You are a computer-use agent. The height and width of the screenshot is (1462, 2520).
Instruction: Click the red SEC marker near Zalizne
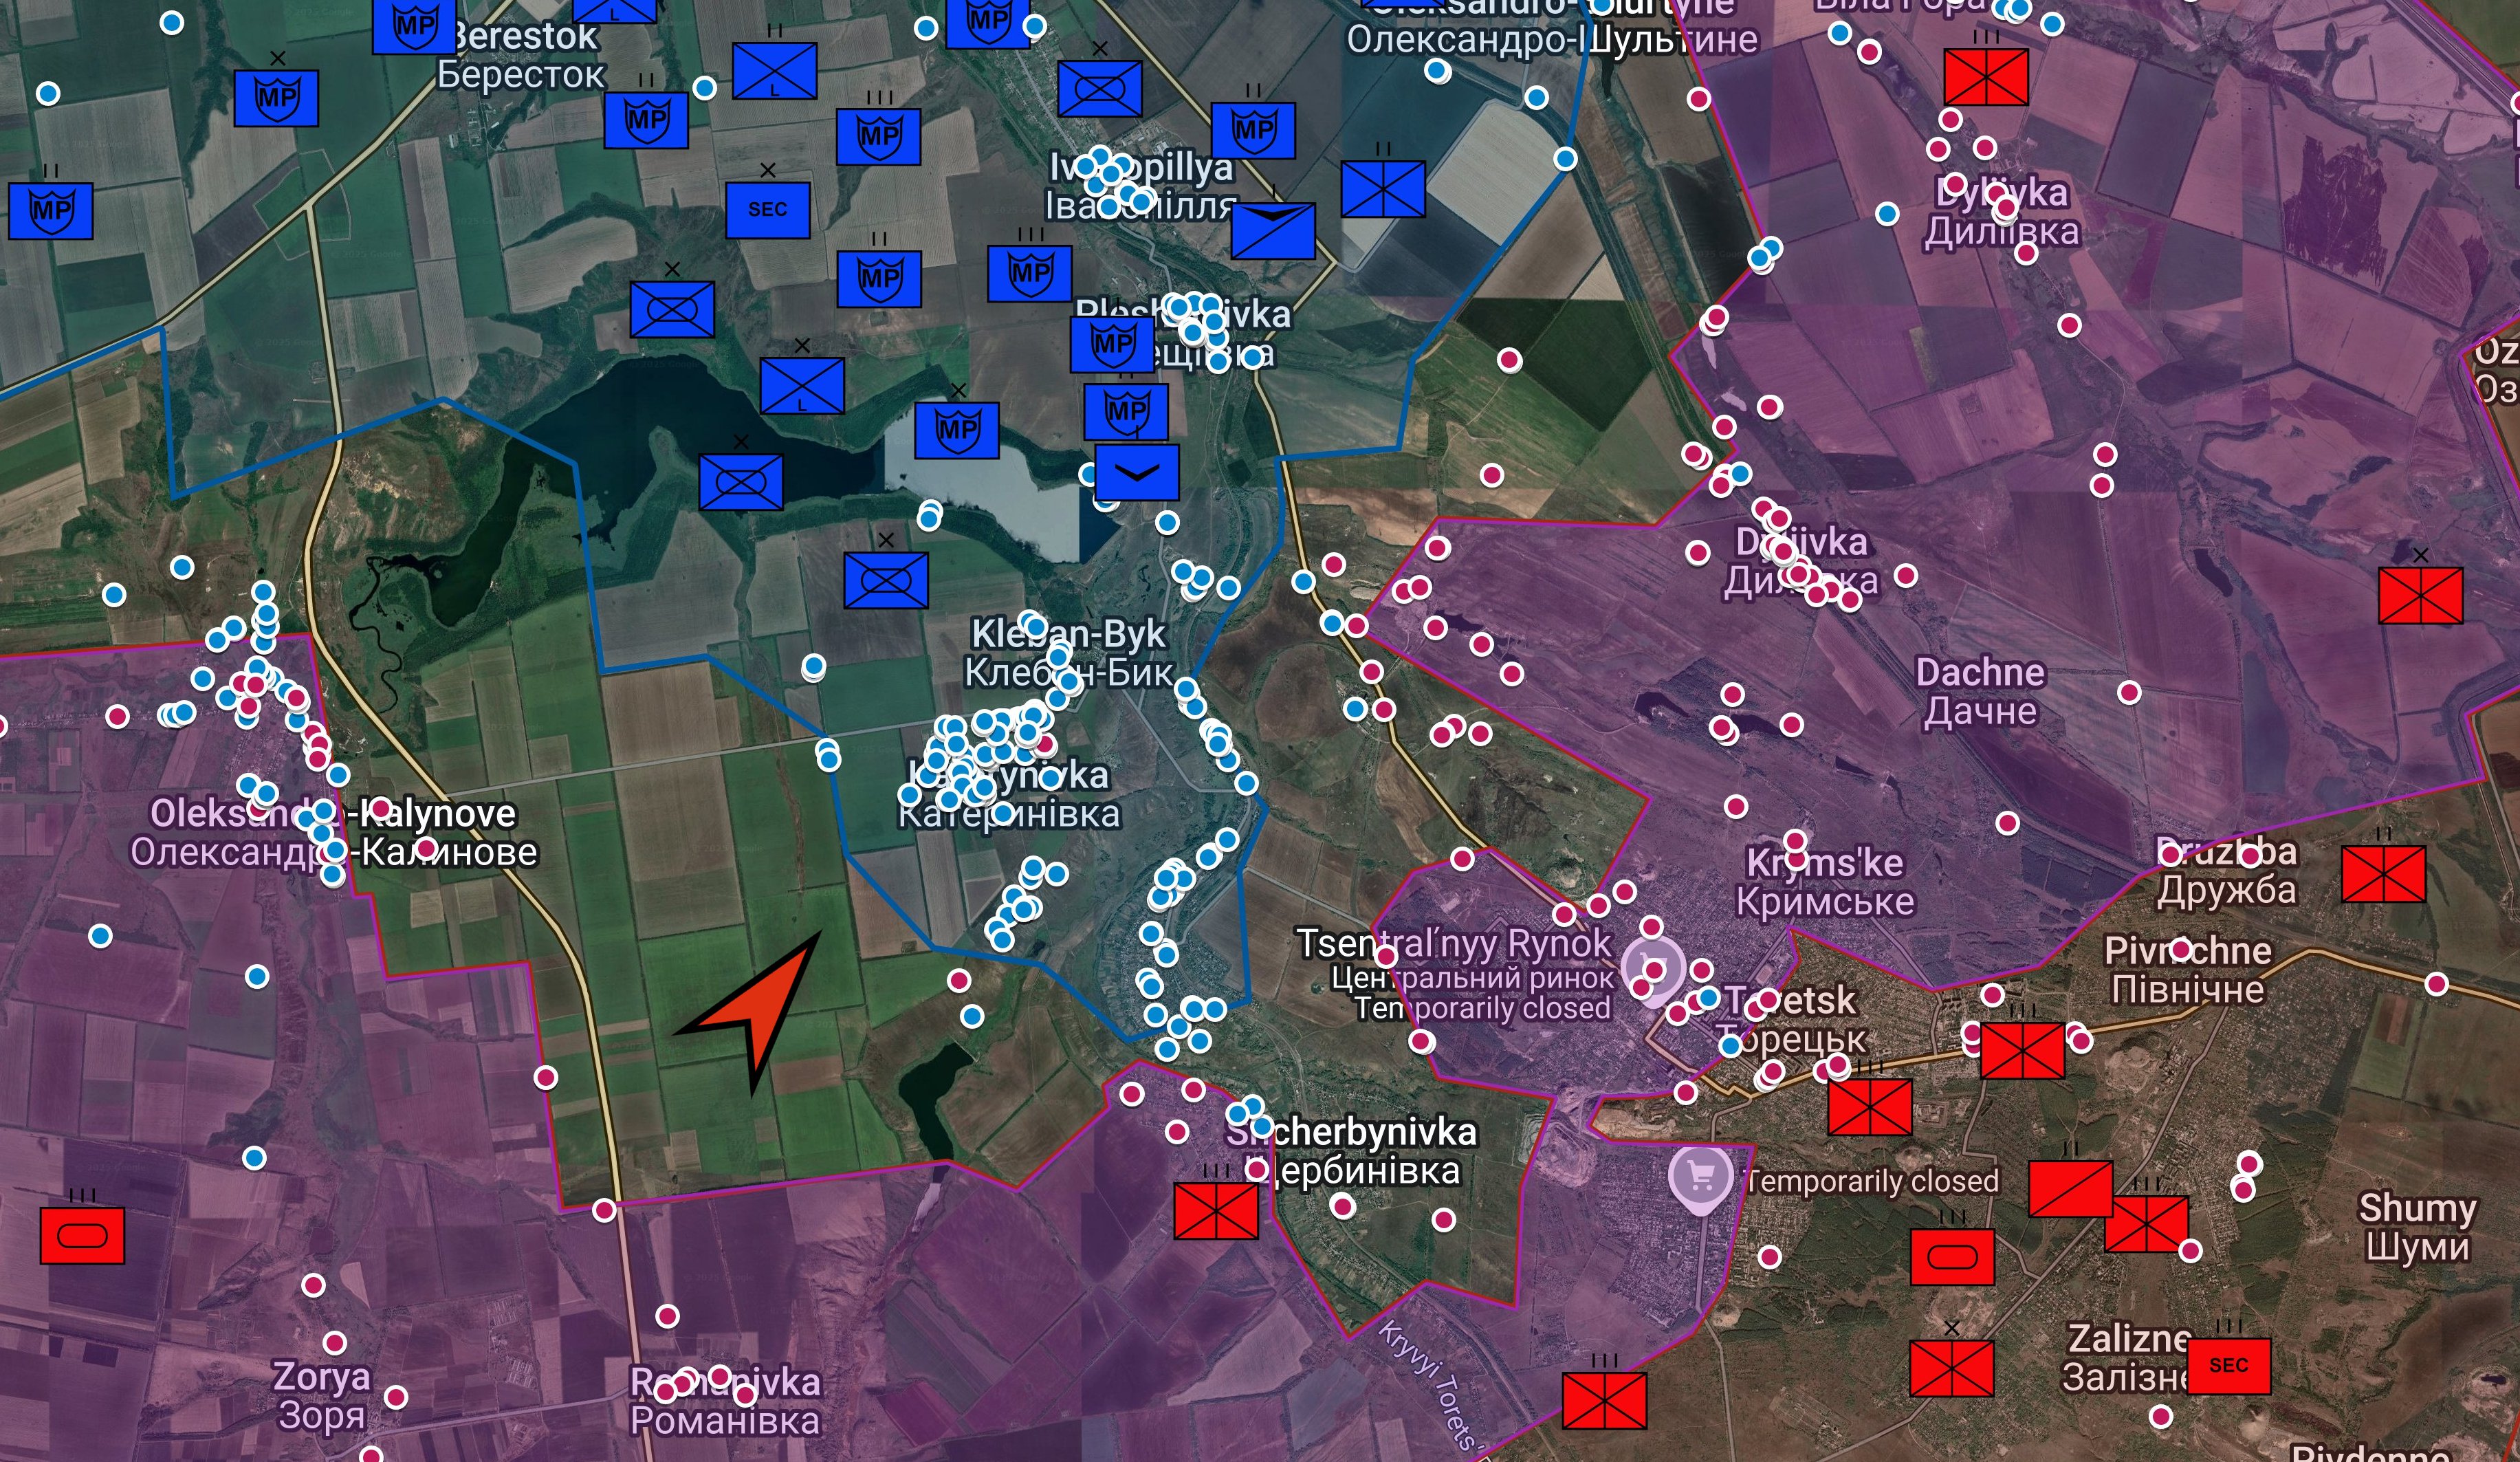pos(2228,1366)
